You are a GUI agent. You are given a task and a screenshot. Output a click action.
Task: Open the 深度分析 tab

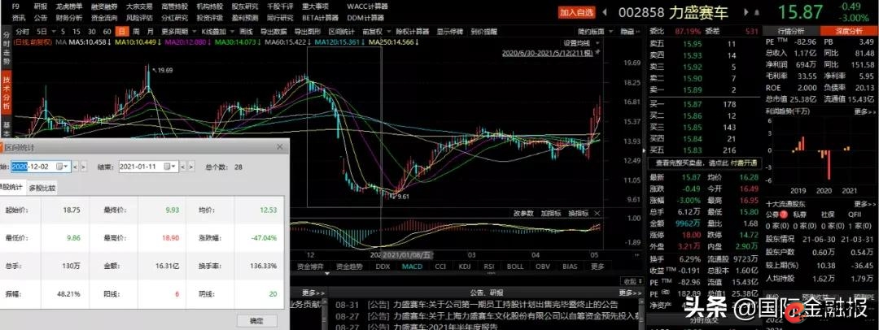pyautogui.click(x=847, y=31)
